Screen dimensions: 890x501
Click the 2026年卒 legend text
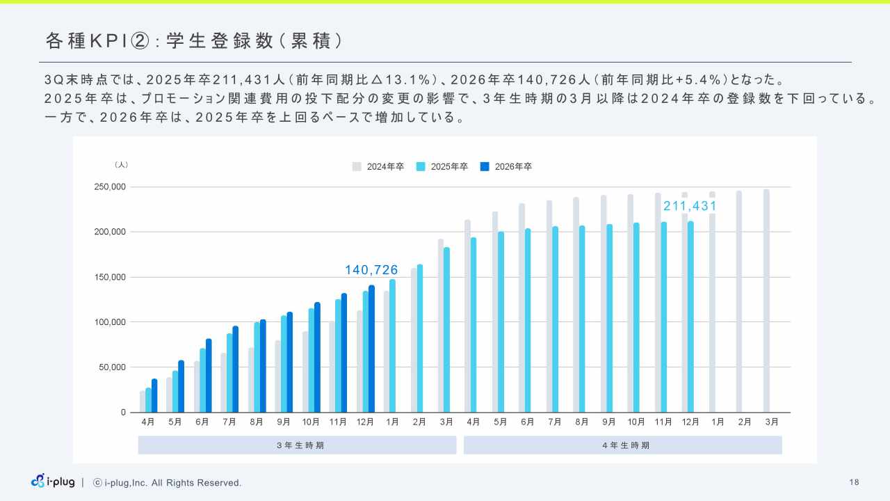(x=513, y=167)
